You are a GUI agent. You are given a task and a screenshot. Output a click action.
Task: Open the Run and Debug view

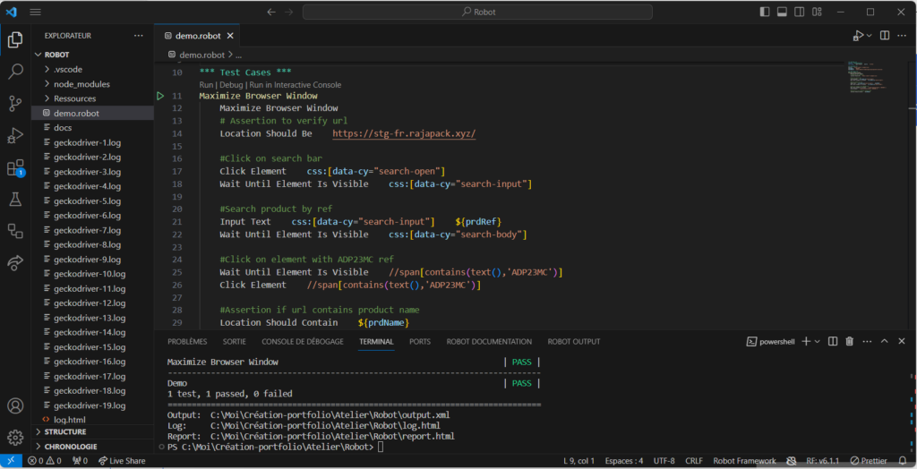[x=15, y=136]
